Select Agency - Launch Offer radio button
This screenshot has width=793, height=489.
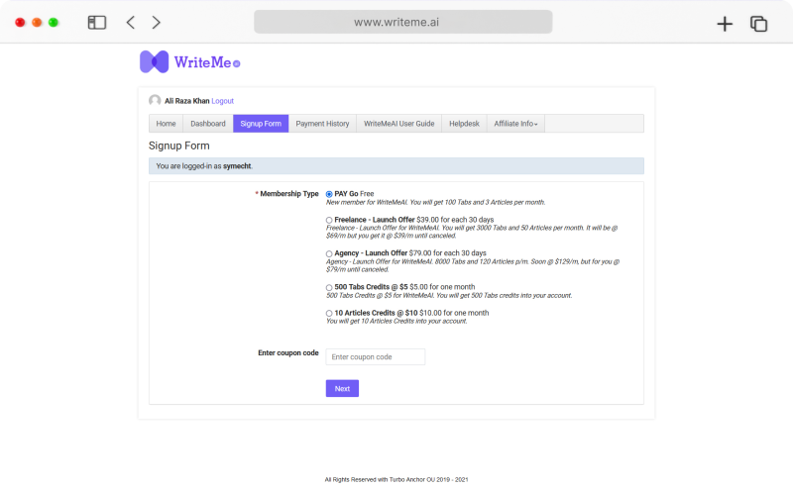coord(329,253)
